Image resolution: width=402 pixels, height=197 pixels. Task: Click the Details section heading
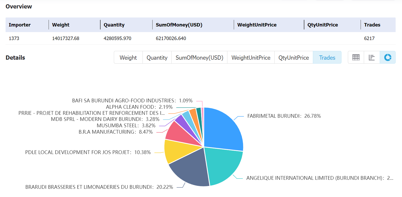point(15,58)
